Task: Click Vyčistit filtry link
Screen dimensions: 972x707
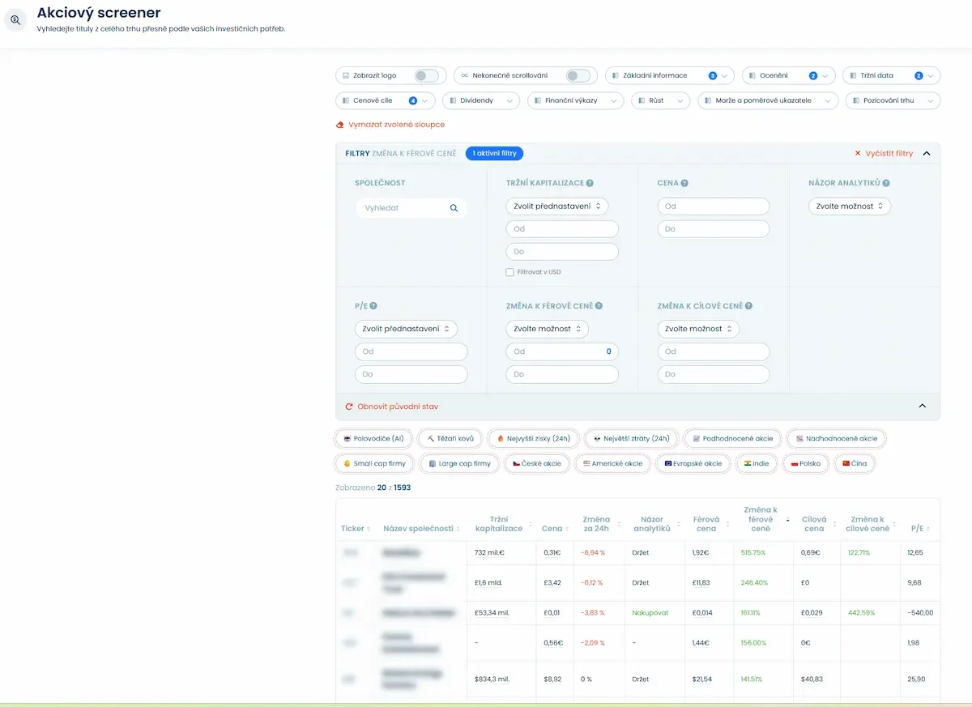Action: (889, 153)
